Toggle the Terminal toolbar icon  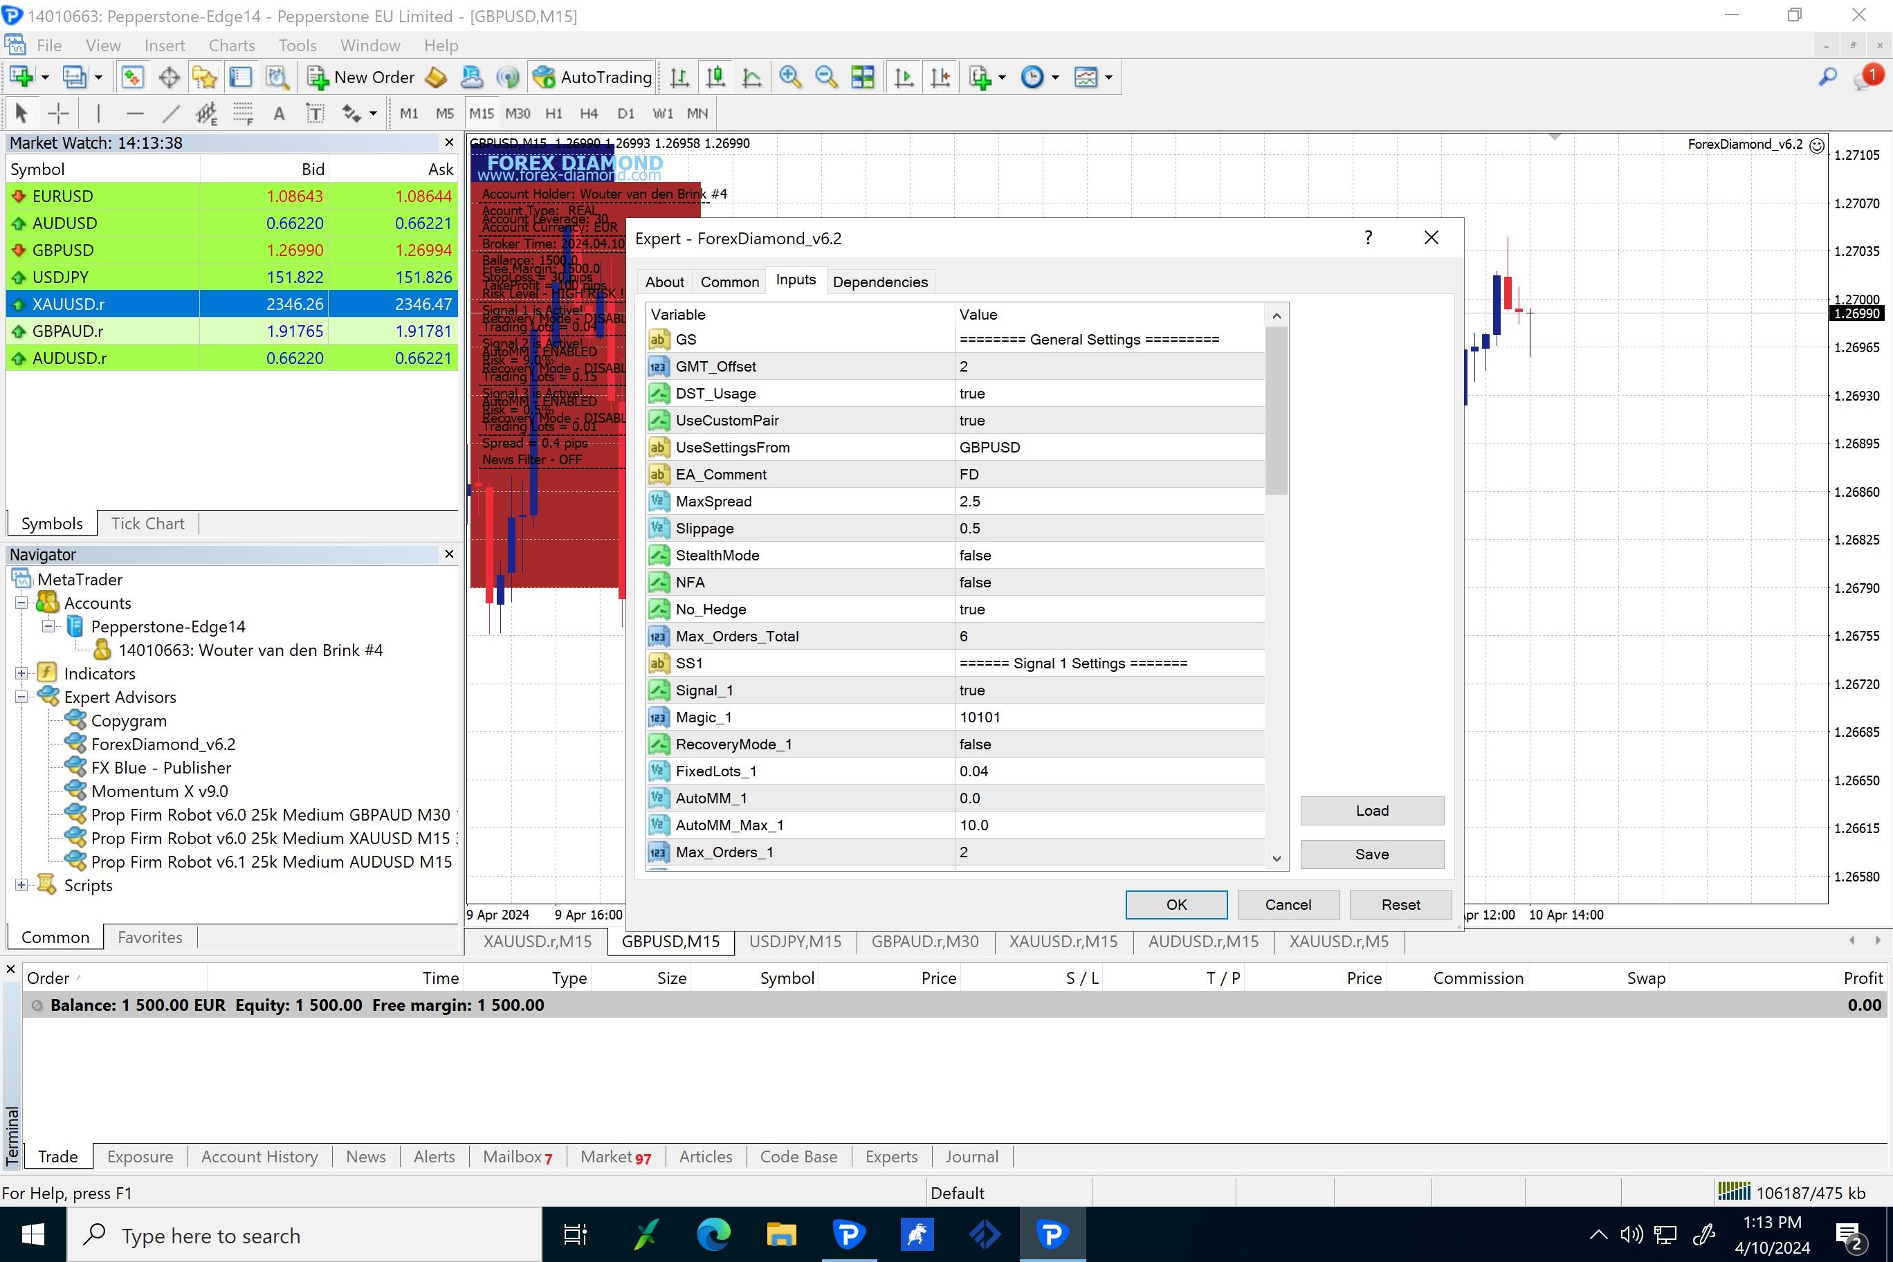coord(241,77)
